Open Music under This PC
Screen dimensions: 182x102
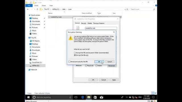coord(34,53)
